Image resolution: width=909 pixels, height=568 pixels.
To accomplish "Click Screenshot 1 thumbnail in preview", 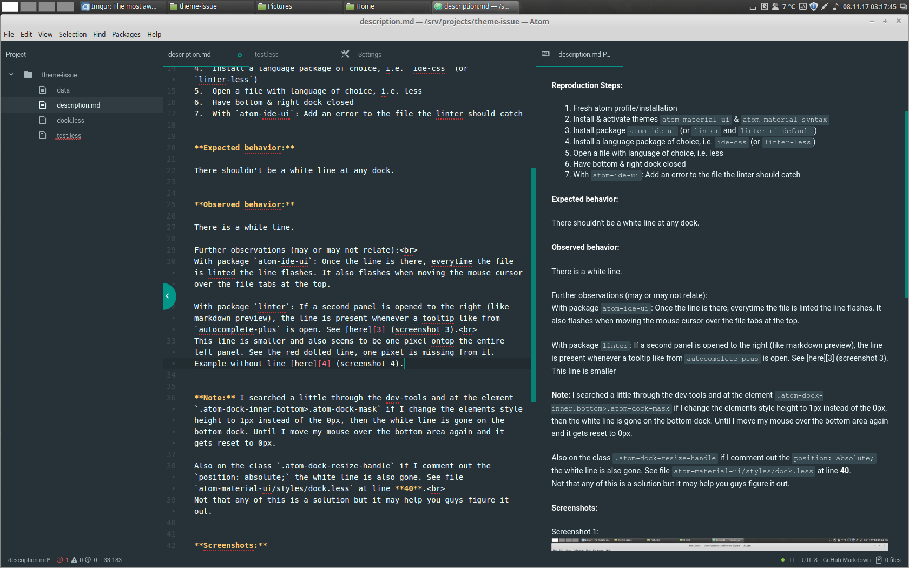I will click(x=720, y=544).
